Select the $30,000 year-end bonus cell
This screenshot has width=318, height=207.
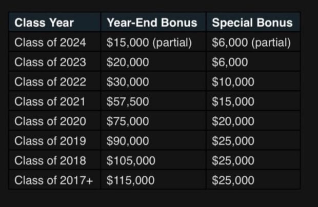[x=128, y=82]
